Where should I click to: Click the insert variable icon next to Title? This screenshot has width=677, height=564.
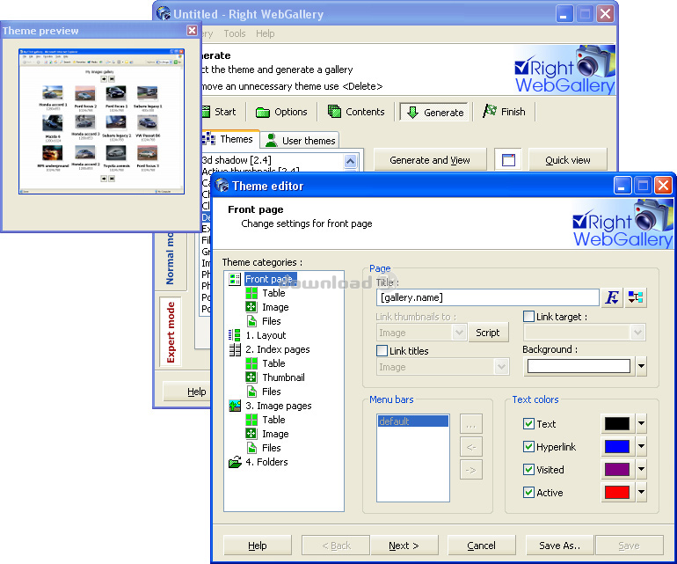(x=636, y=297)
